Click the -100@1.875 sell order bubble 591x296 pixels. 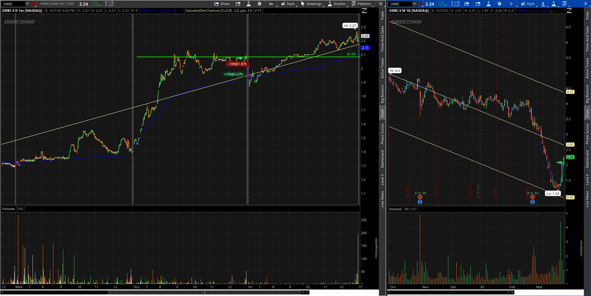(238, 64)
